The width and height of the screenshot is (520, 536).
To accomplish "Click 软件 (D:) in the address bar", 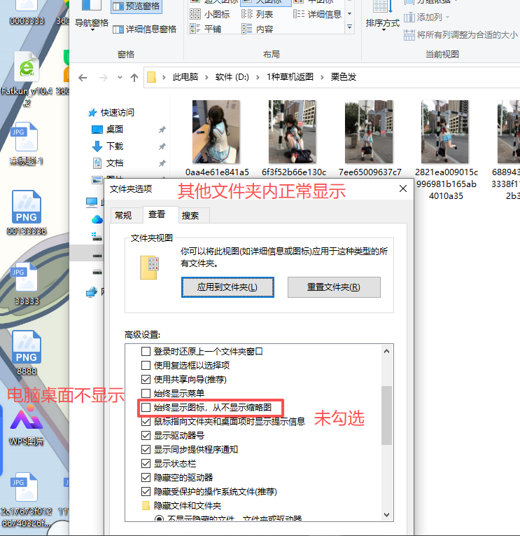I will click(x=232, y=77).
